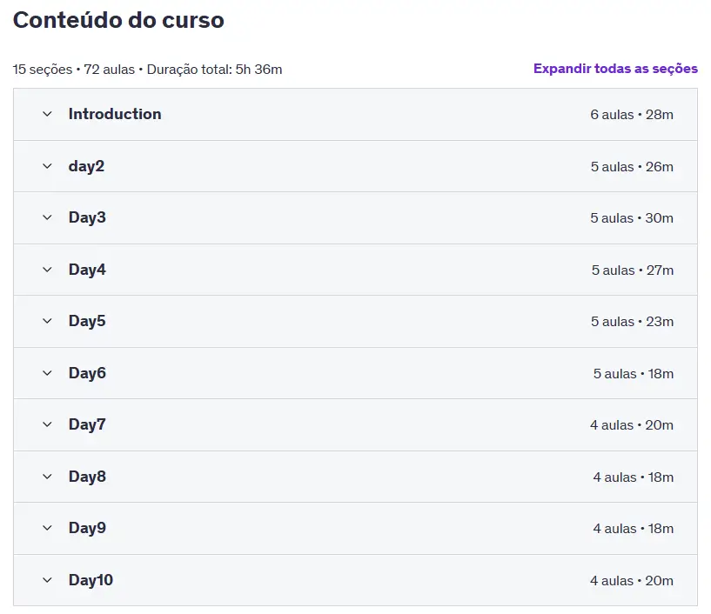711x614 pixels.
Task: Expand all sections via Expandir todas as seções
Action: (615, 69)
